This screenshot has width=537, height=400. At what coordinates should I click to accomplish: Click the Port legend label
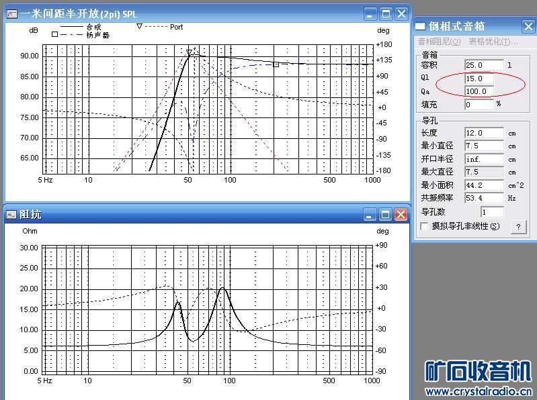[176, 27]
